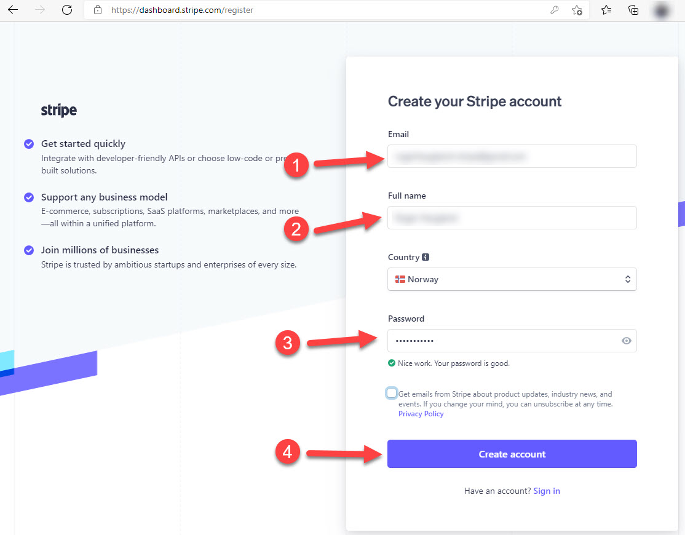Open the saved passwords key icon
The width and height of the screenshot is (685, 535).
554,10
